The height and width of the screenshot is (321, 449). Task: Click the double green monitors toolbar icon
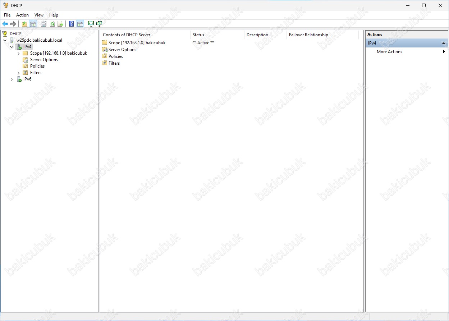pos(99,24)
